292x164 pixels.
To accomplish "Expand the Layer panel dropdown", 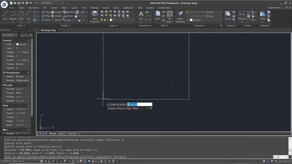I will click(x=113, y=26).
